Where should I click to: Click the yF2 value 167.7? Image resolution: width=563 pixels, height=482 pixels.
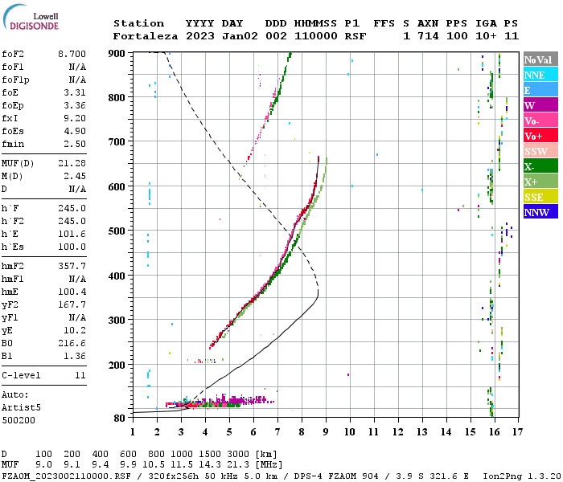tap(72, 304)
